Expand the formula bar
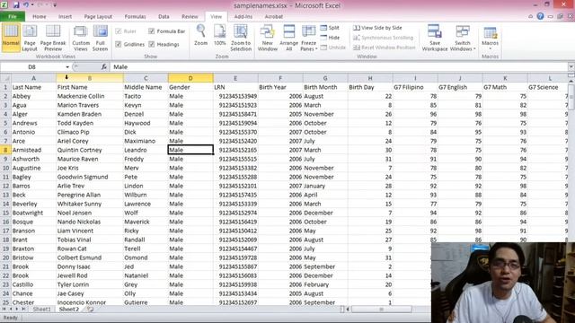 pyautogui.click(x=571, y=66)
